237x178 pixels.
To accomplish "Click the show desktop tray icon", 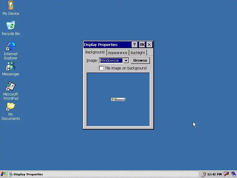I will pyautogui.click(x=233, y=174).
